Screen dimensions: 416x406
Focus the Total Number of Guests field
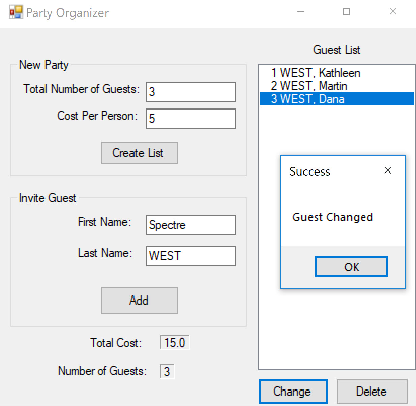[190, 92]
